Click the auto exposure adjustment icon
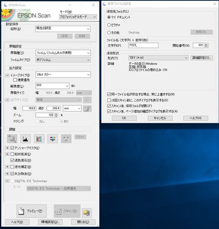219x229 pixels. [12, 139]
